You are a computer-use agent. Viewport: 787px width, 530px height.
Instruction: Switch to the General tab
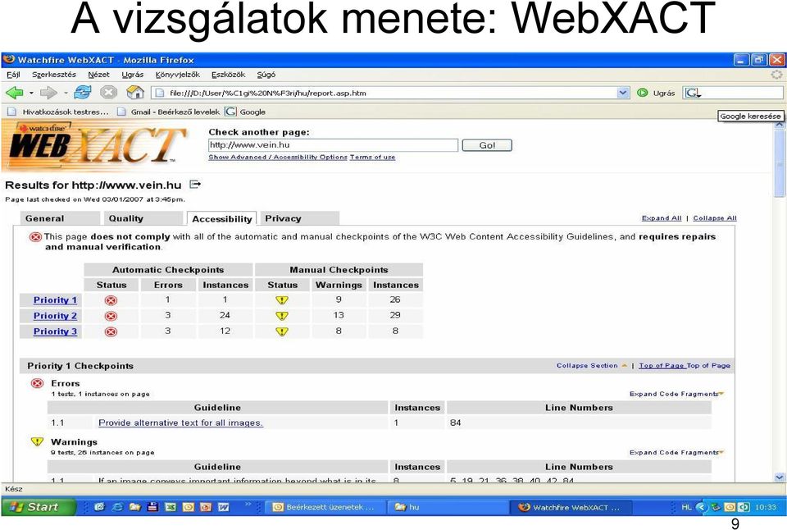(60, 218)
